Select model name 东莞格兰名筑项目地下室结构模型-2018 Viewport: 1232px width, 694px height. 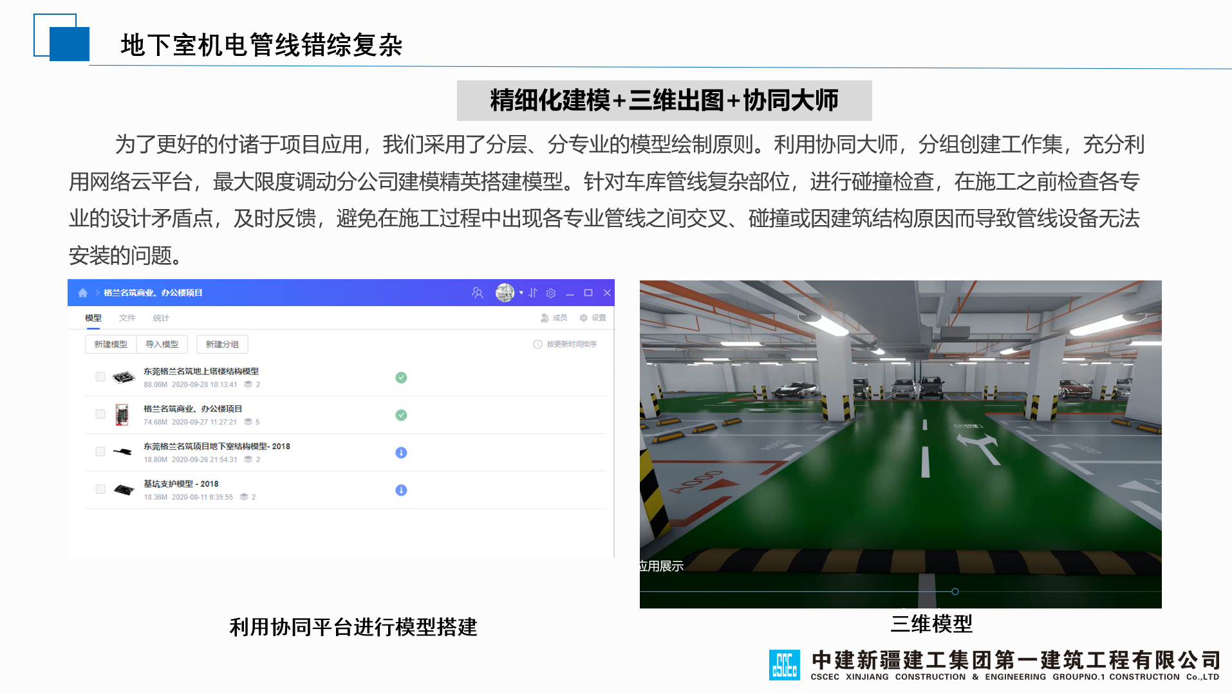tap(217, 446)
